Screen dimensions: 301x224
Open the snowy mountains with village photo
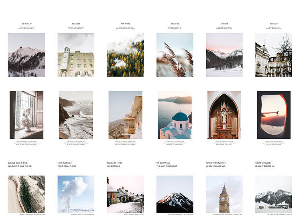pyautogui.click(x=274, y=194)
